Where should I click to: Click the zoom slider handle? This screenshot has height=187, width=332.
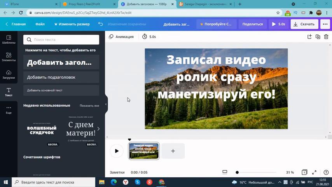[x=237, y=172]
